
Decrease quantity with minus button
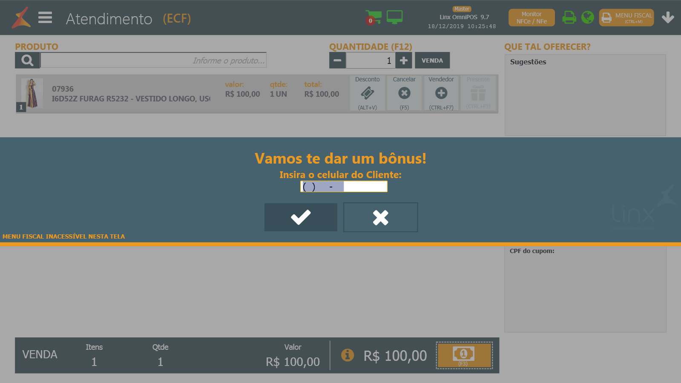point(337,60)
